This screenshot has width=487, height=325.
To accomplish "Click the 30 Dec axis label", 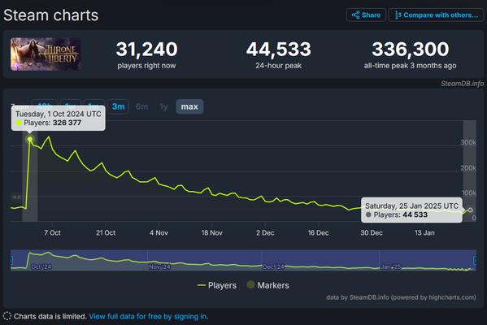I will pyautogui.click(x=372, y=233).
